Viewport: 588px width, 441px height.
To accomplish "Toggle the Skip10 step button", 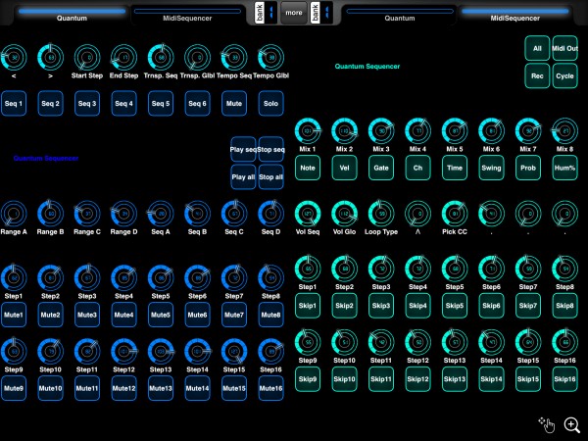I will (x=344, y=379).
